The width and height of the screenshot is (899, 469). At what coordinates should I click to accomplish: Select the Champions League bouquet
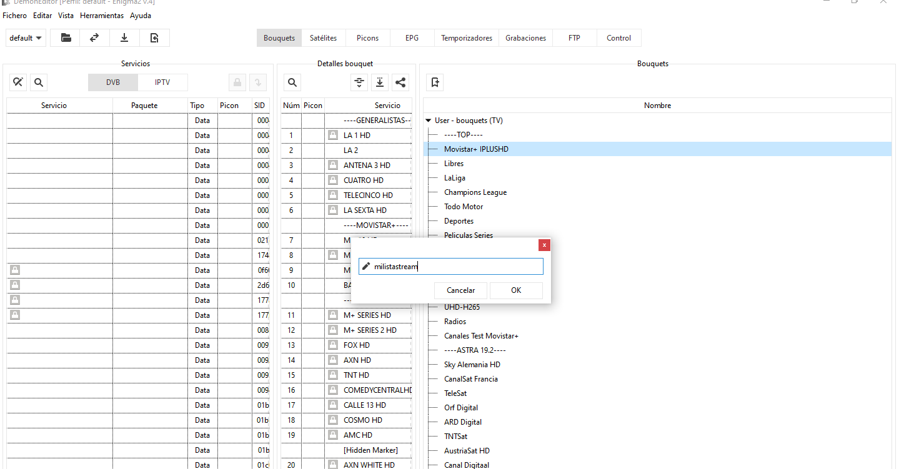[x=475, y=192]
